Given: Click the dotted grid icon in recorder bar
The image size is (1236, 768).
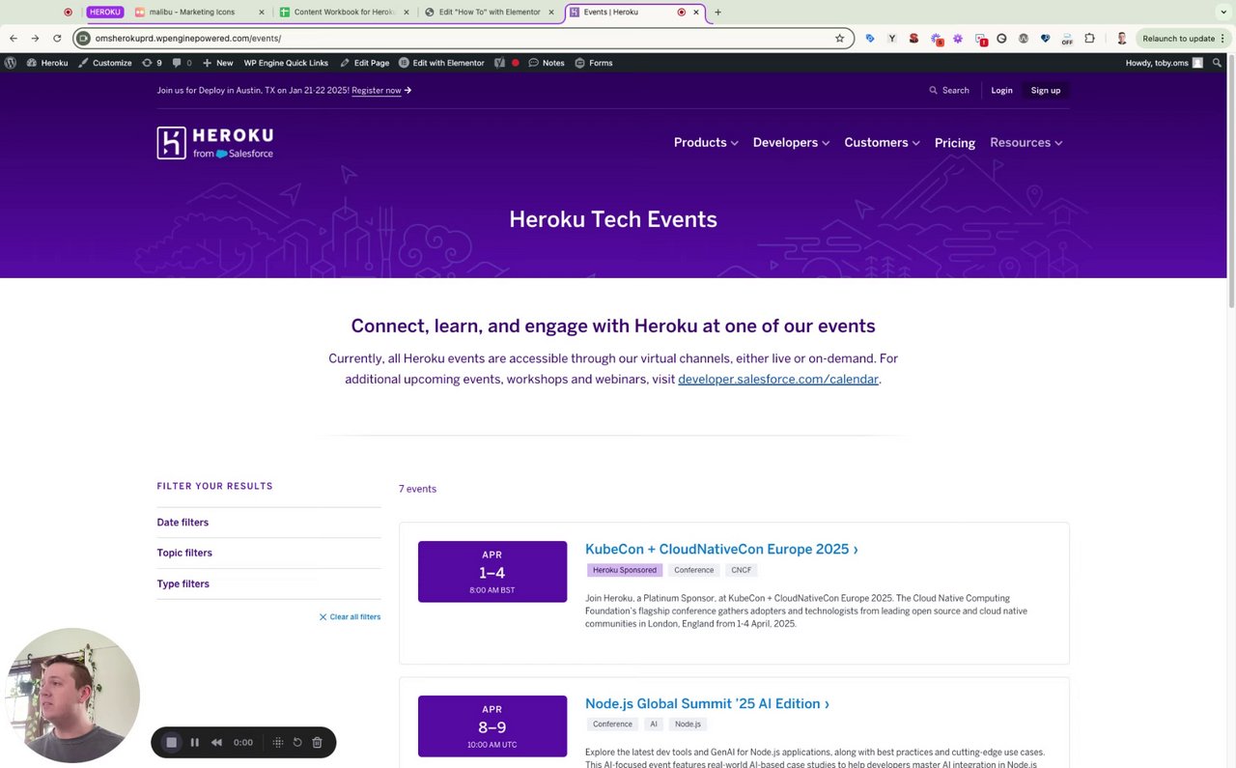Looking at the screenshot, I should click(x=277, y=742).
